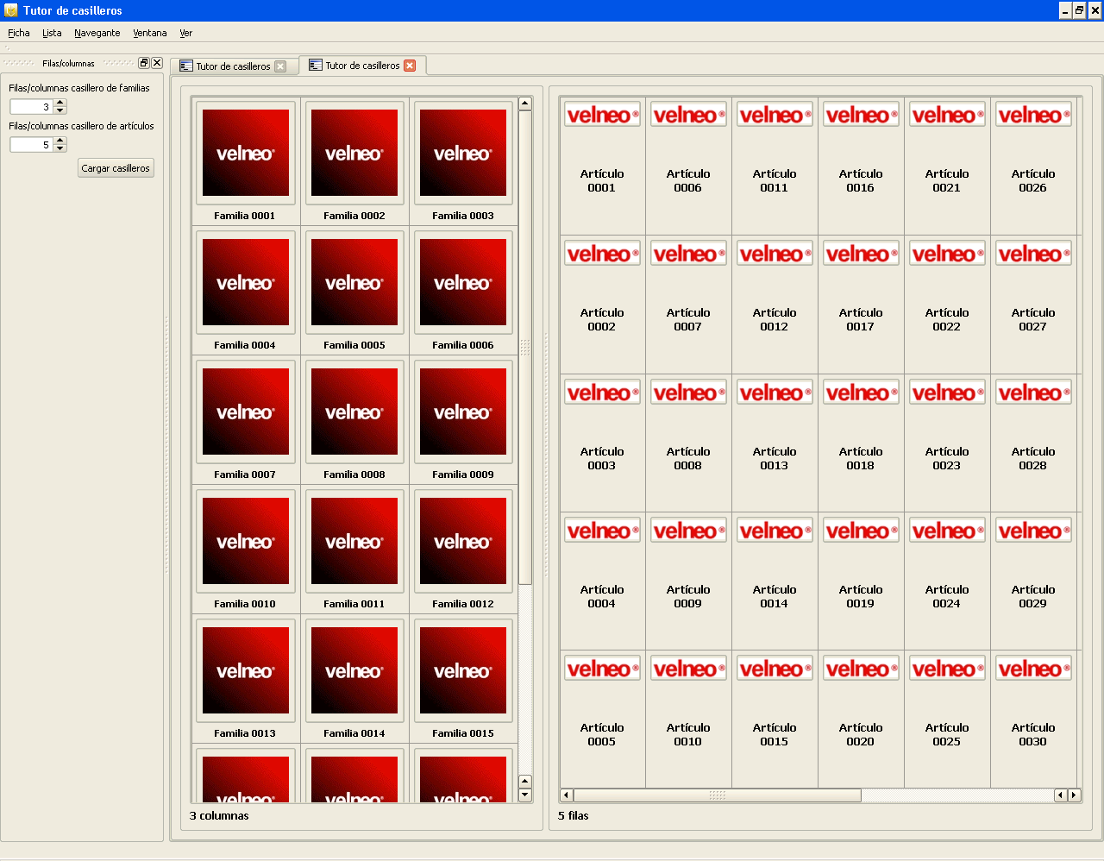This screenshot has width=1104, height=861.
Task: Switch to the first Tutor de casilleros tab
Action: pyautogui.click(x=233, y=66)
